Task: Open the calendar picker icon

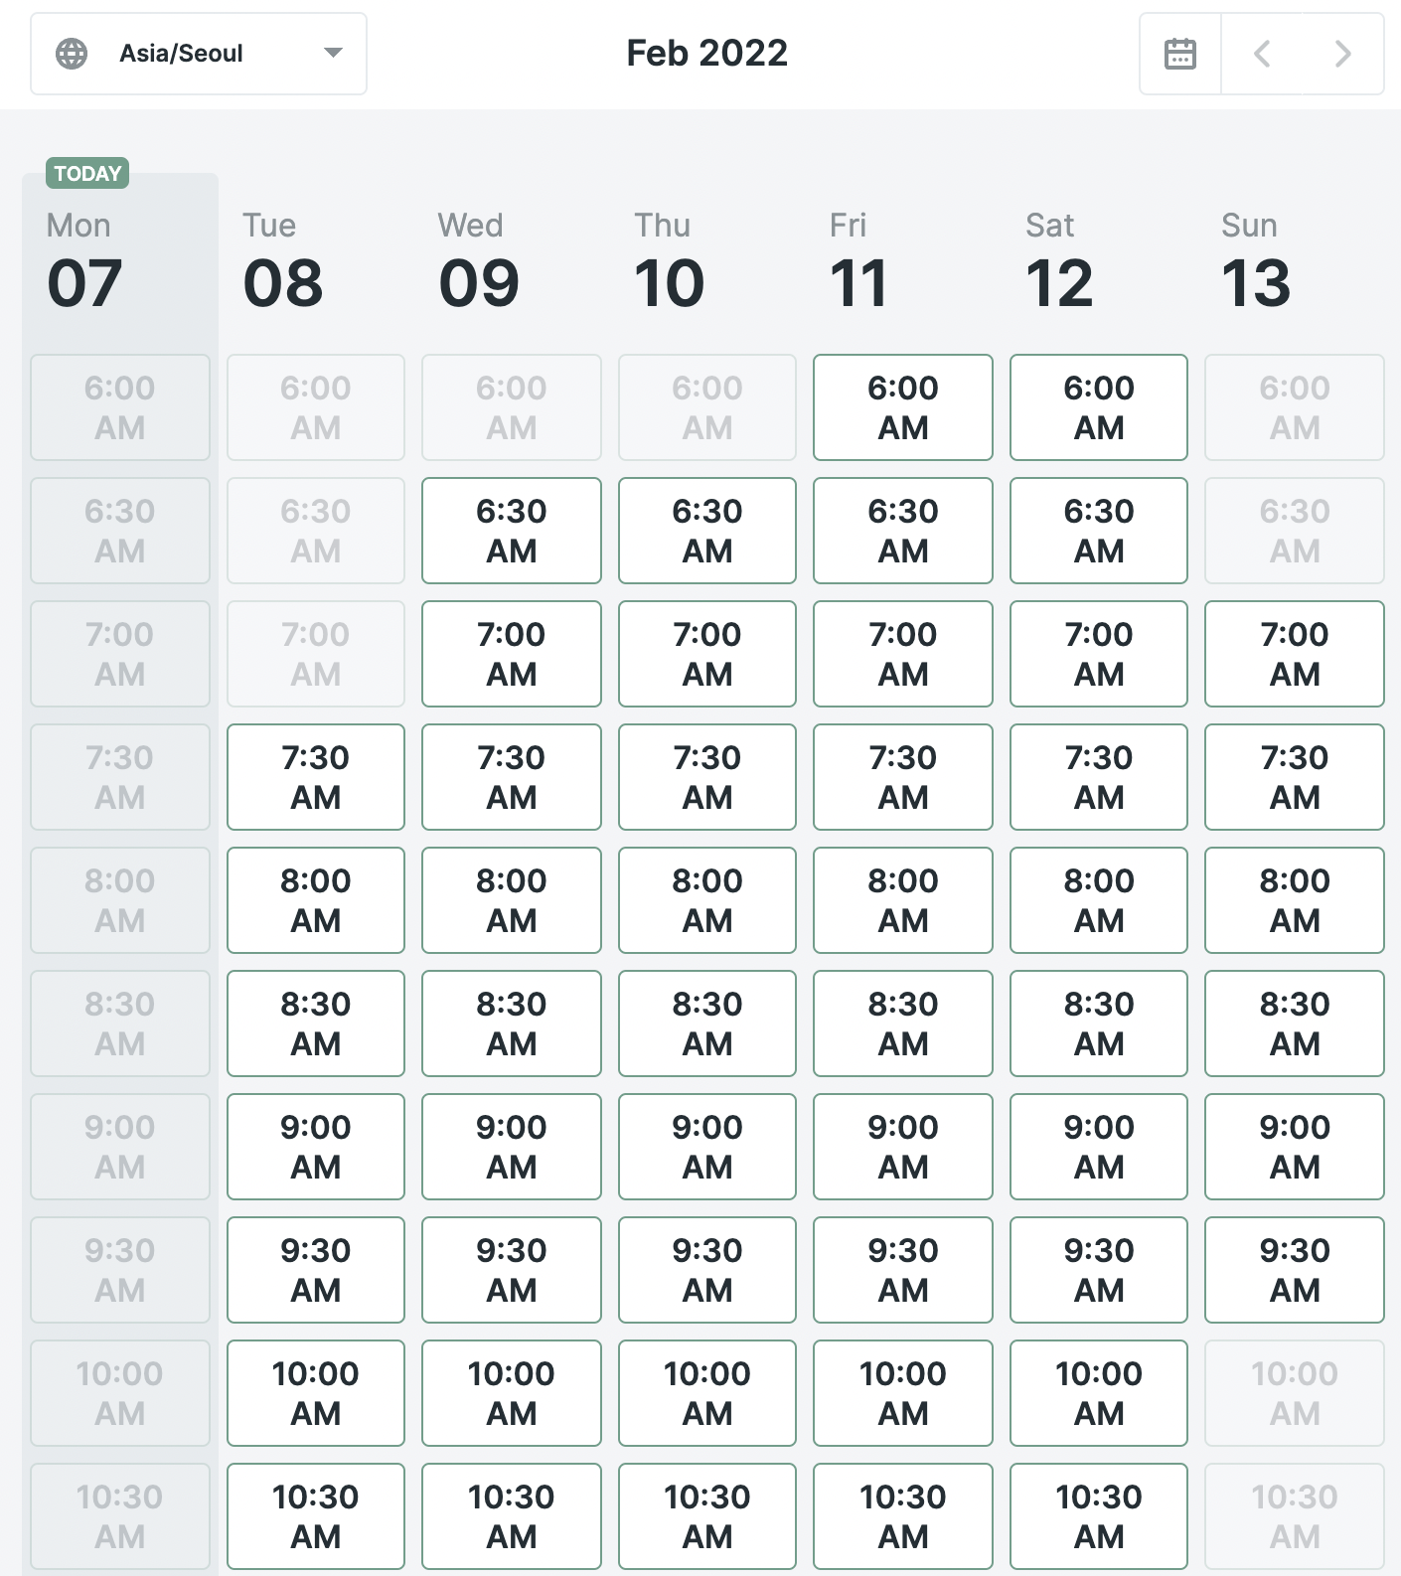Action: pyautogui.click(x=1178, y=54)
